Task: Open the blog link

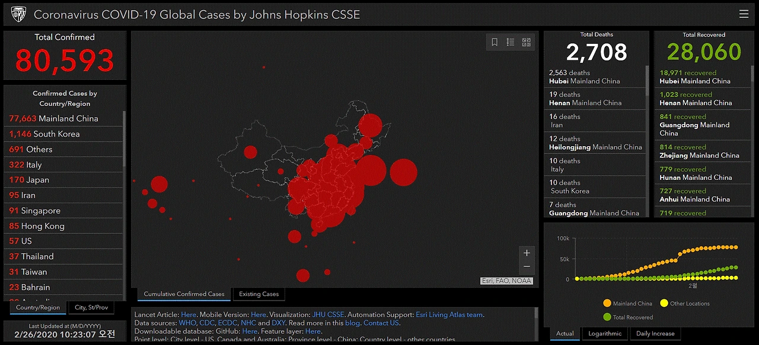Action: coord(352,323)
